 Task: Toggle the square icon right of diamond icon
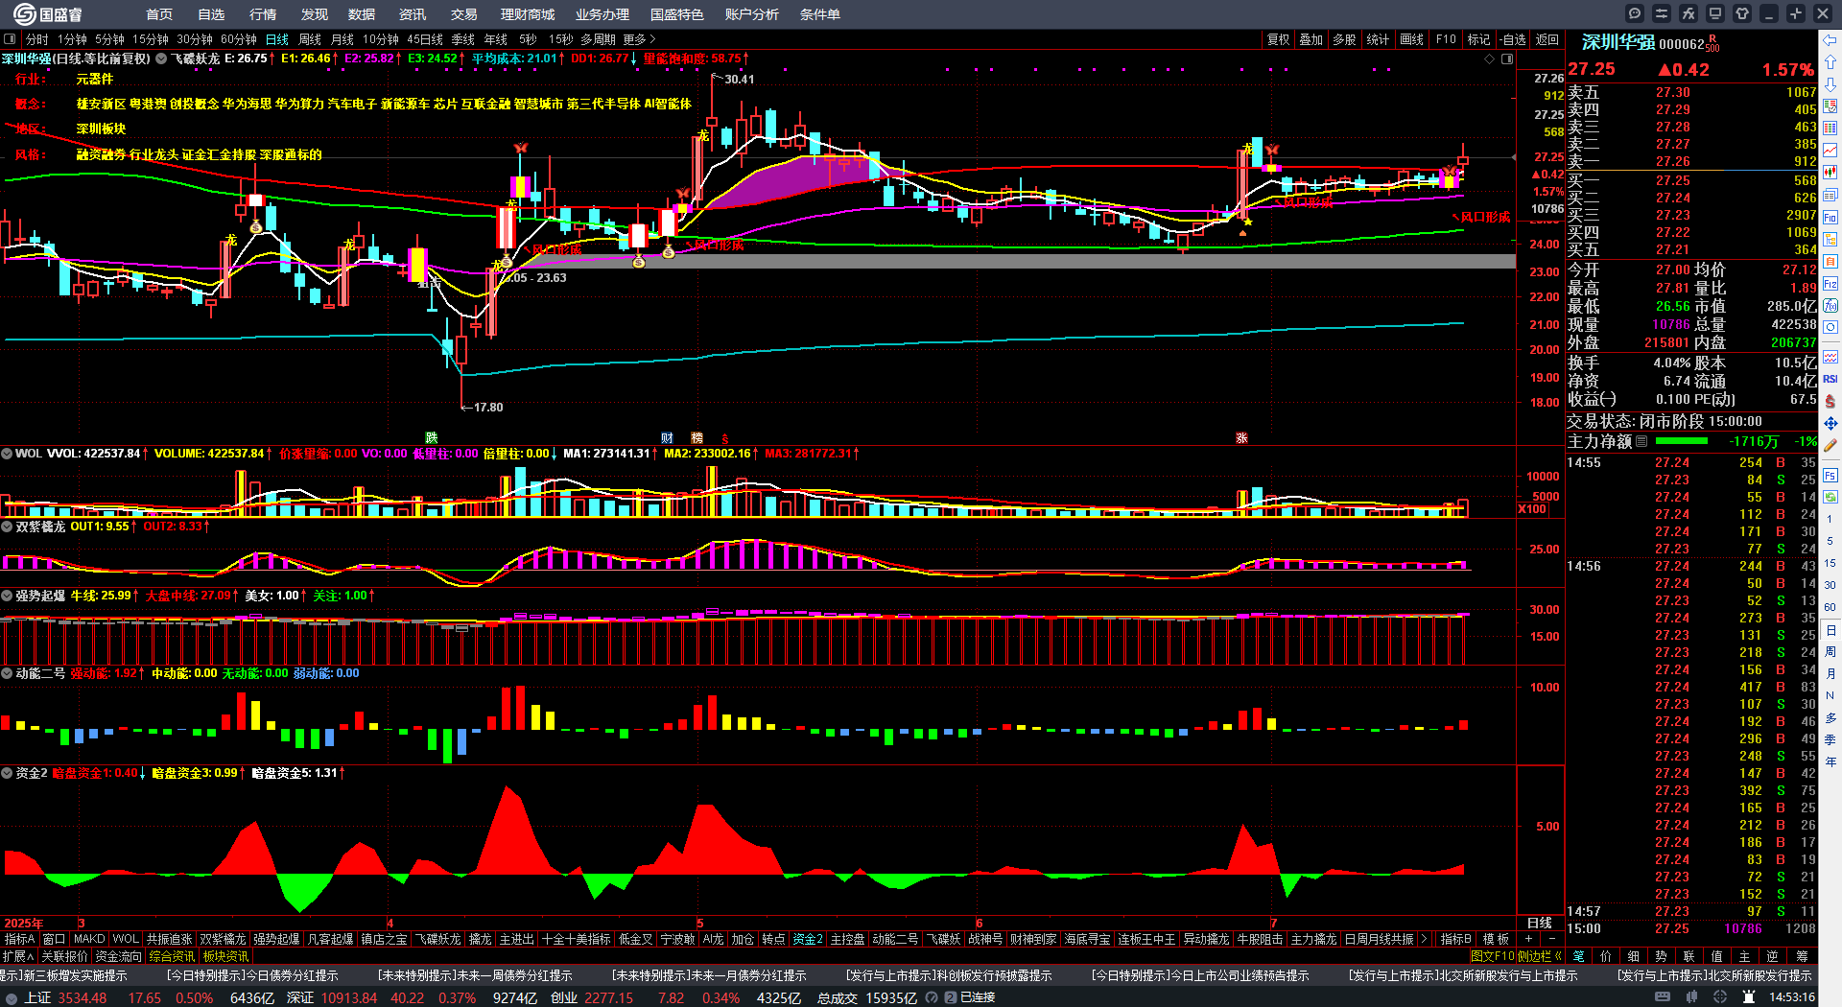pos(1507,59)
